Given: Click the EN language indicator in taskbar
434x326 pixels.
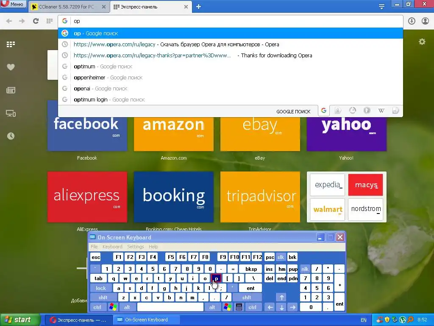Looking at the screenshot, I should [x=363, y=320].
